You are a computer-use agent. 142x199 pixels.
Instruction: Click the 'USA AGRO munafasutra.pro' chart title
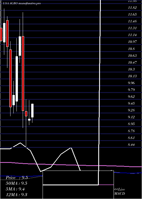(x=22, y=3)
